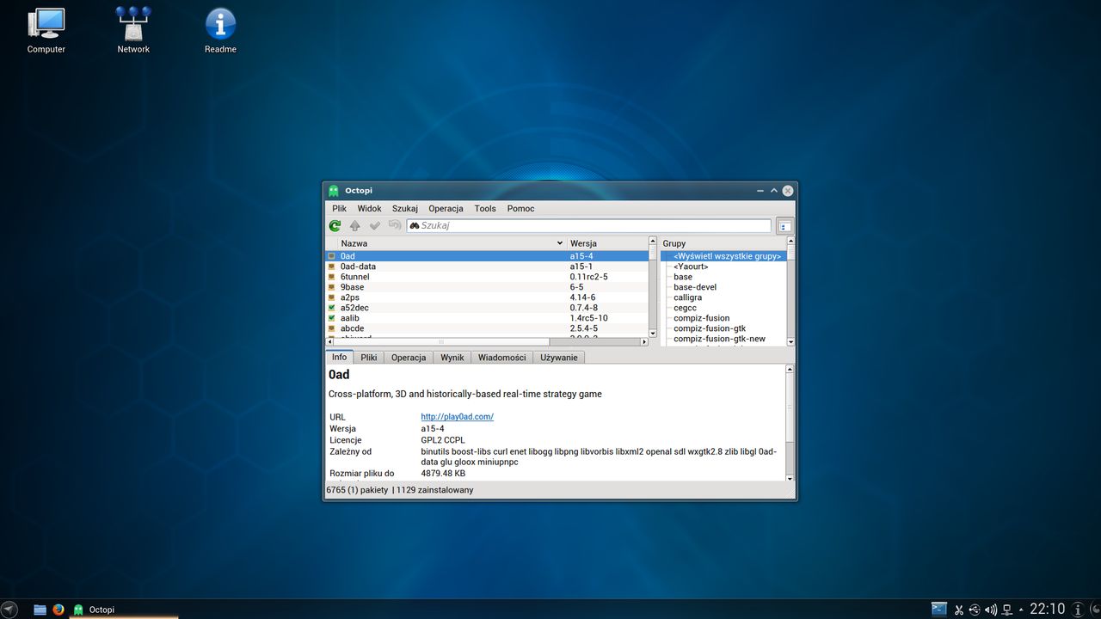Select the calligra group

tap(688, 297)
